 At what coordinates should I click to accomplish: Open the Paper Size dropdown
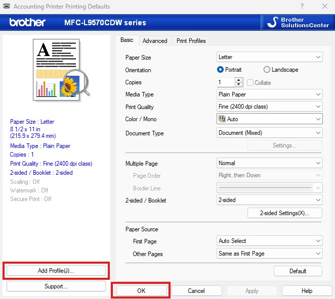[269, 57]
